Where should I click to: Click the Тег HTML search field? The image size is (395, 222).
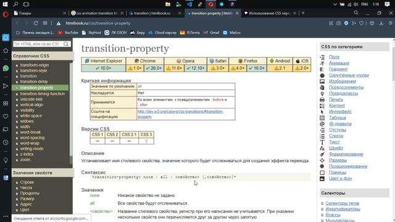click(x=38, y=44)
